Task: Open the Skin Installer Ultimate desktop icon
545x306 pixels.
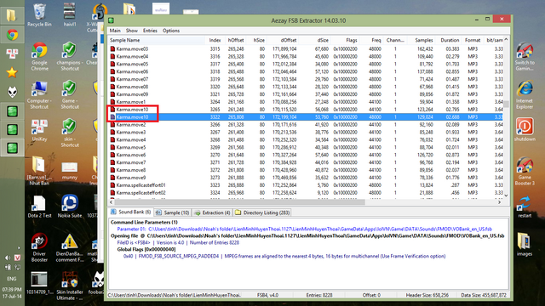Action: [70, 286]
